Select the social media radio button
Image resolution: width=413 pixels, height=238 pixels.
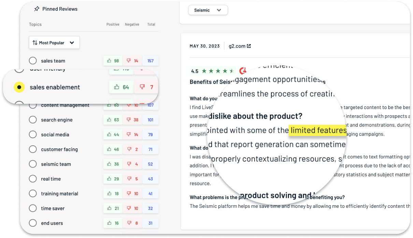pos(33,135)
